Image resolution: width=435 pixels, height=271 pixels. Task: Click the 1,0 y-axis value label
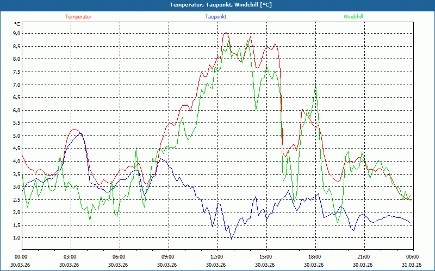[x=16, y=238]
